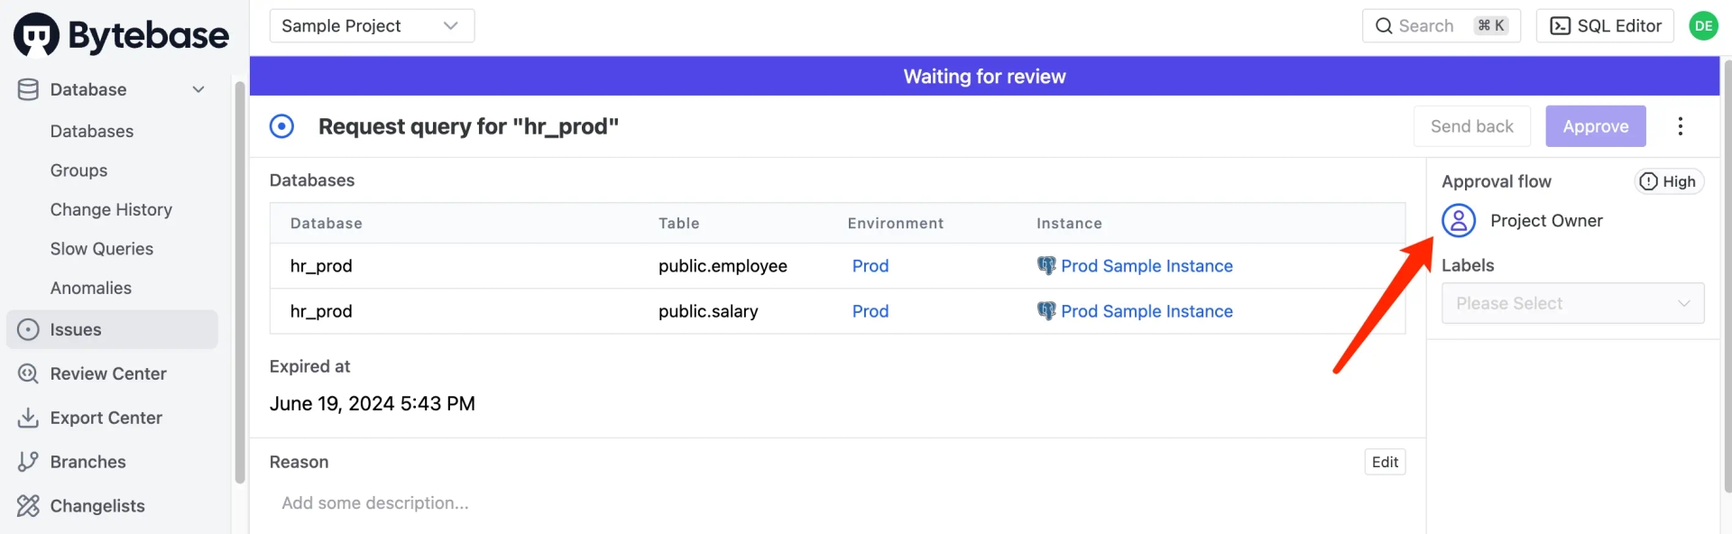The height and width of the screenshot is (534, 1732).
Task: Click Send back button
Action: click(x=1471, y=126)
